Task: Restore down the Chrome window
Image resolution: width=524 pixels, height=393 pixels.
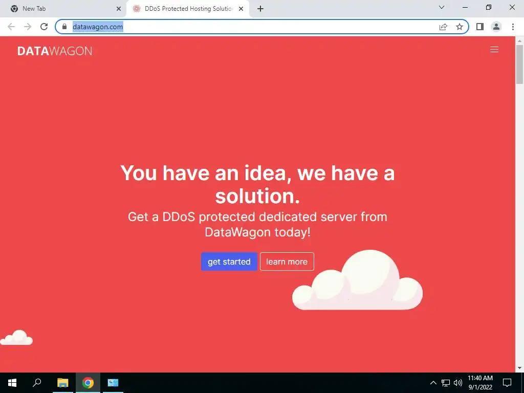Action: [489, 7]
